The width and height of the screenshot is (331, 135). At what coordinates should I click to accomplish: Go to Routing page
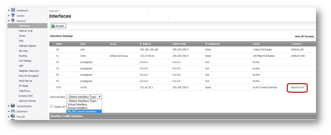coord(23,56)
